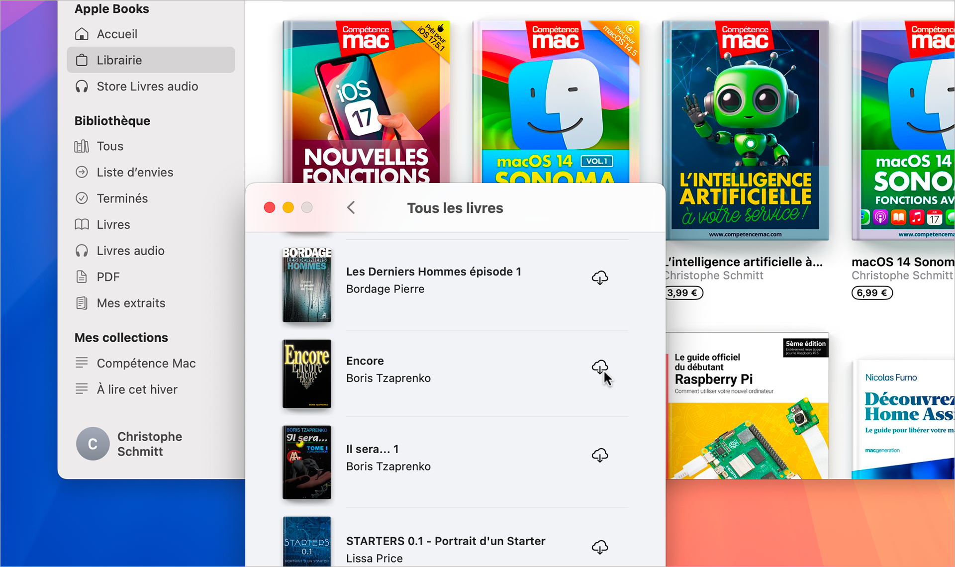
Task: Open Christophe Schmitt account name
Action: (x=150, y=444)
